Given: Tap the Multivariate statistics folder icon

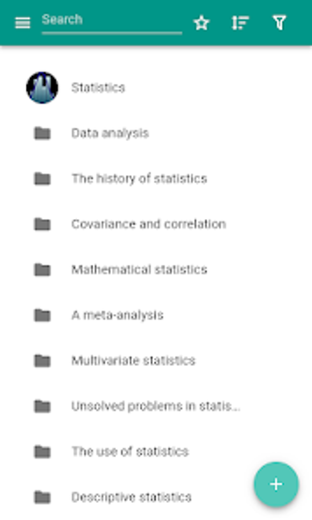Looking at the screenshot, I should click(x=43, y=360).
